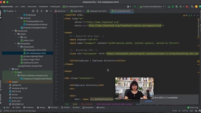The height and width of the screenshot is (113, 201).
Task: Click the green Debug bug icon
Action: point(173,7)
